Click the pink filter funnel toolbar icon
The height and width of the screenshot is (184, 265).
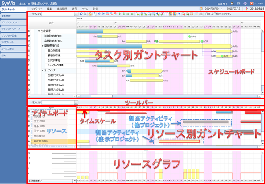(x=163, y=14)
